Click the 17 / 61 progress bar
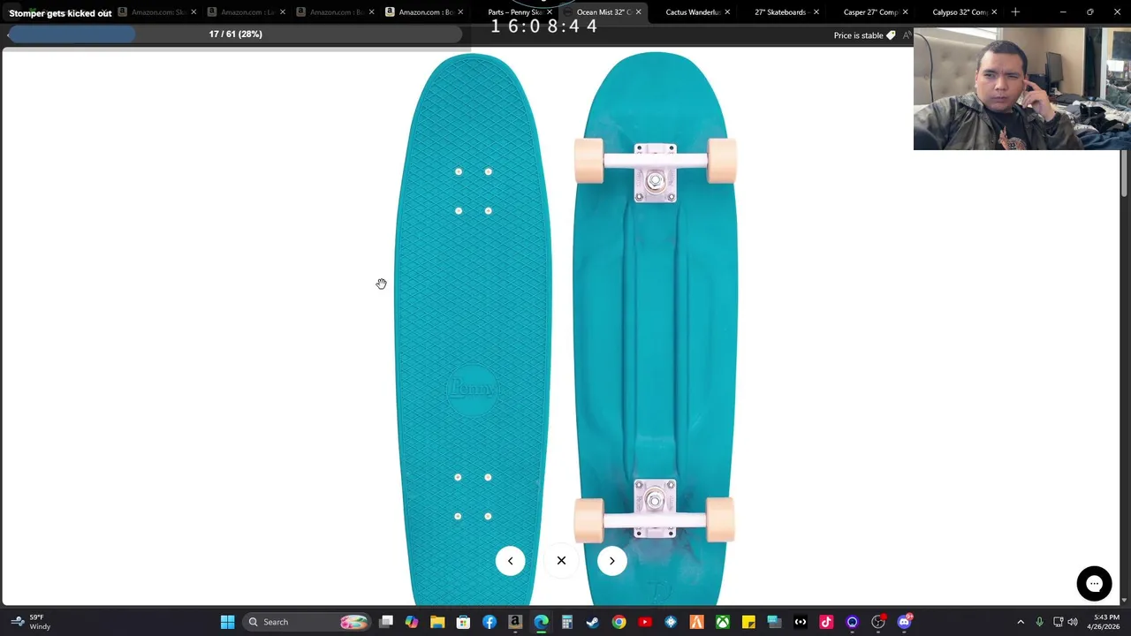 pyautogui.click(x=235, y=34)
